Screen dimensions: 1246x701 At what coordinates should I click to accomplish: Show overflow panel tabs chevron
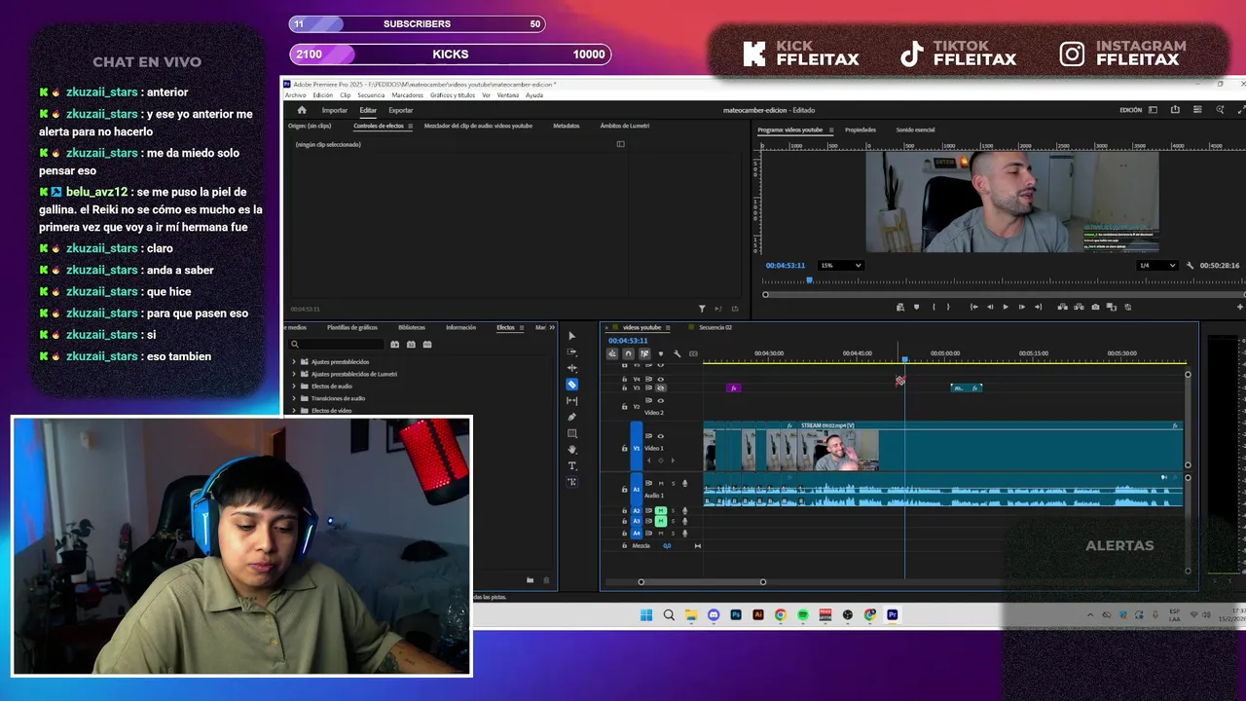coord(553,327)
